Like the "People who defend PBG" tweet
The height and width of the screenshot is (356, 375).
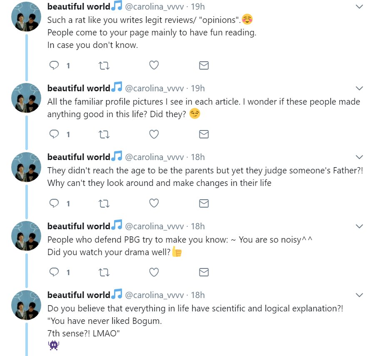[154, 272]
